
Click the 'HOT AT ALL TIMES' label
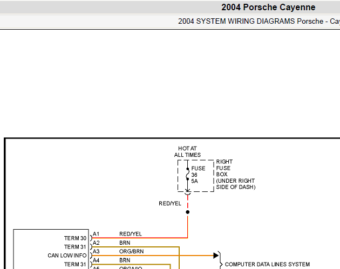pyautogui.click(x=187, y=151)
